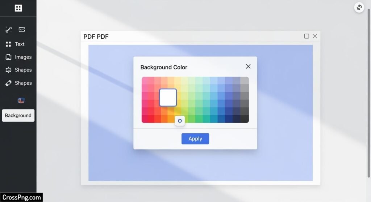371x202 pixels.
Task: Select the resize arrow tool icon
Action: [x=9, y=30]
